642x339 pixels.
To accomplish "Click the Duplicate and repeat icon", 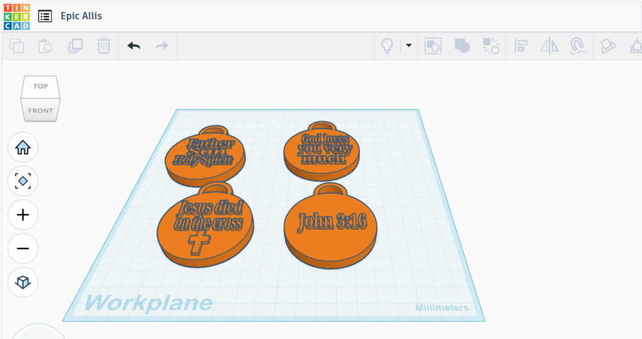I will tap(74, 46).
